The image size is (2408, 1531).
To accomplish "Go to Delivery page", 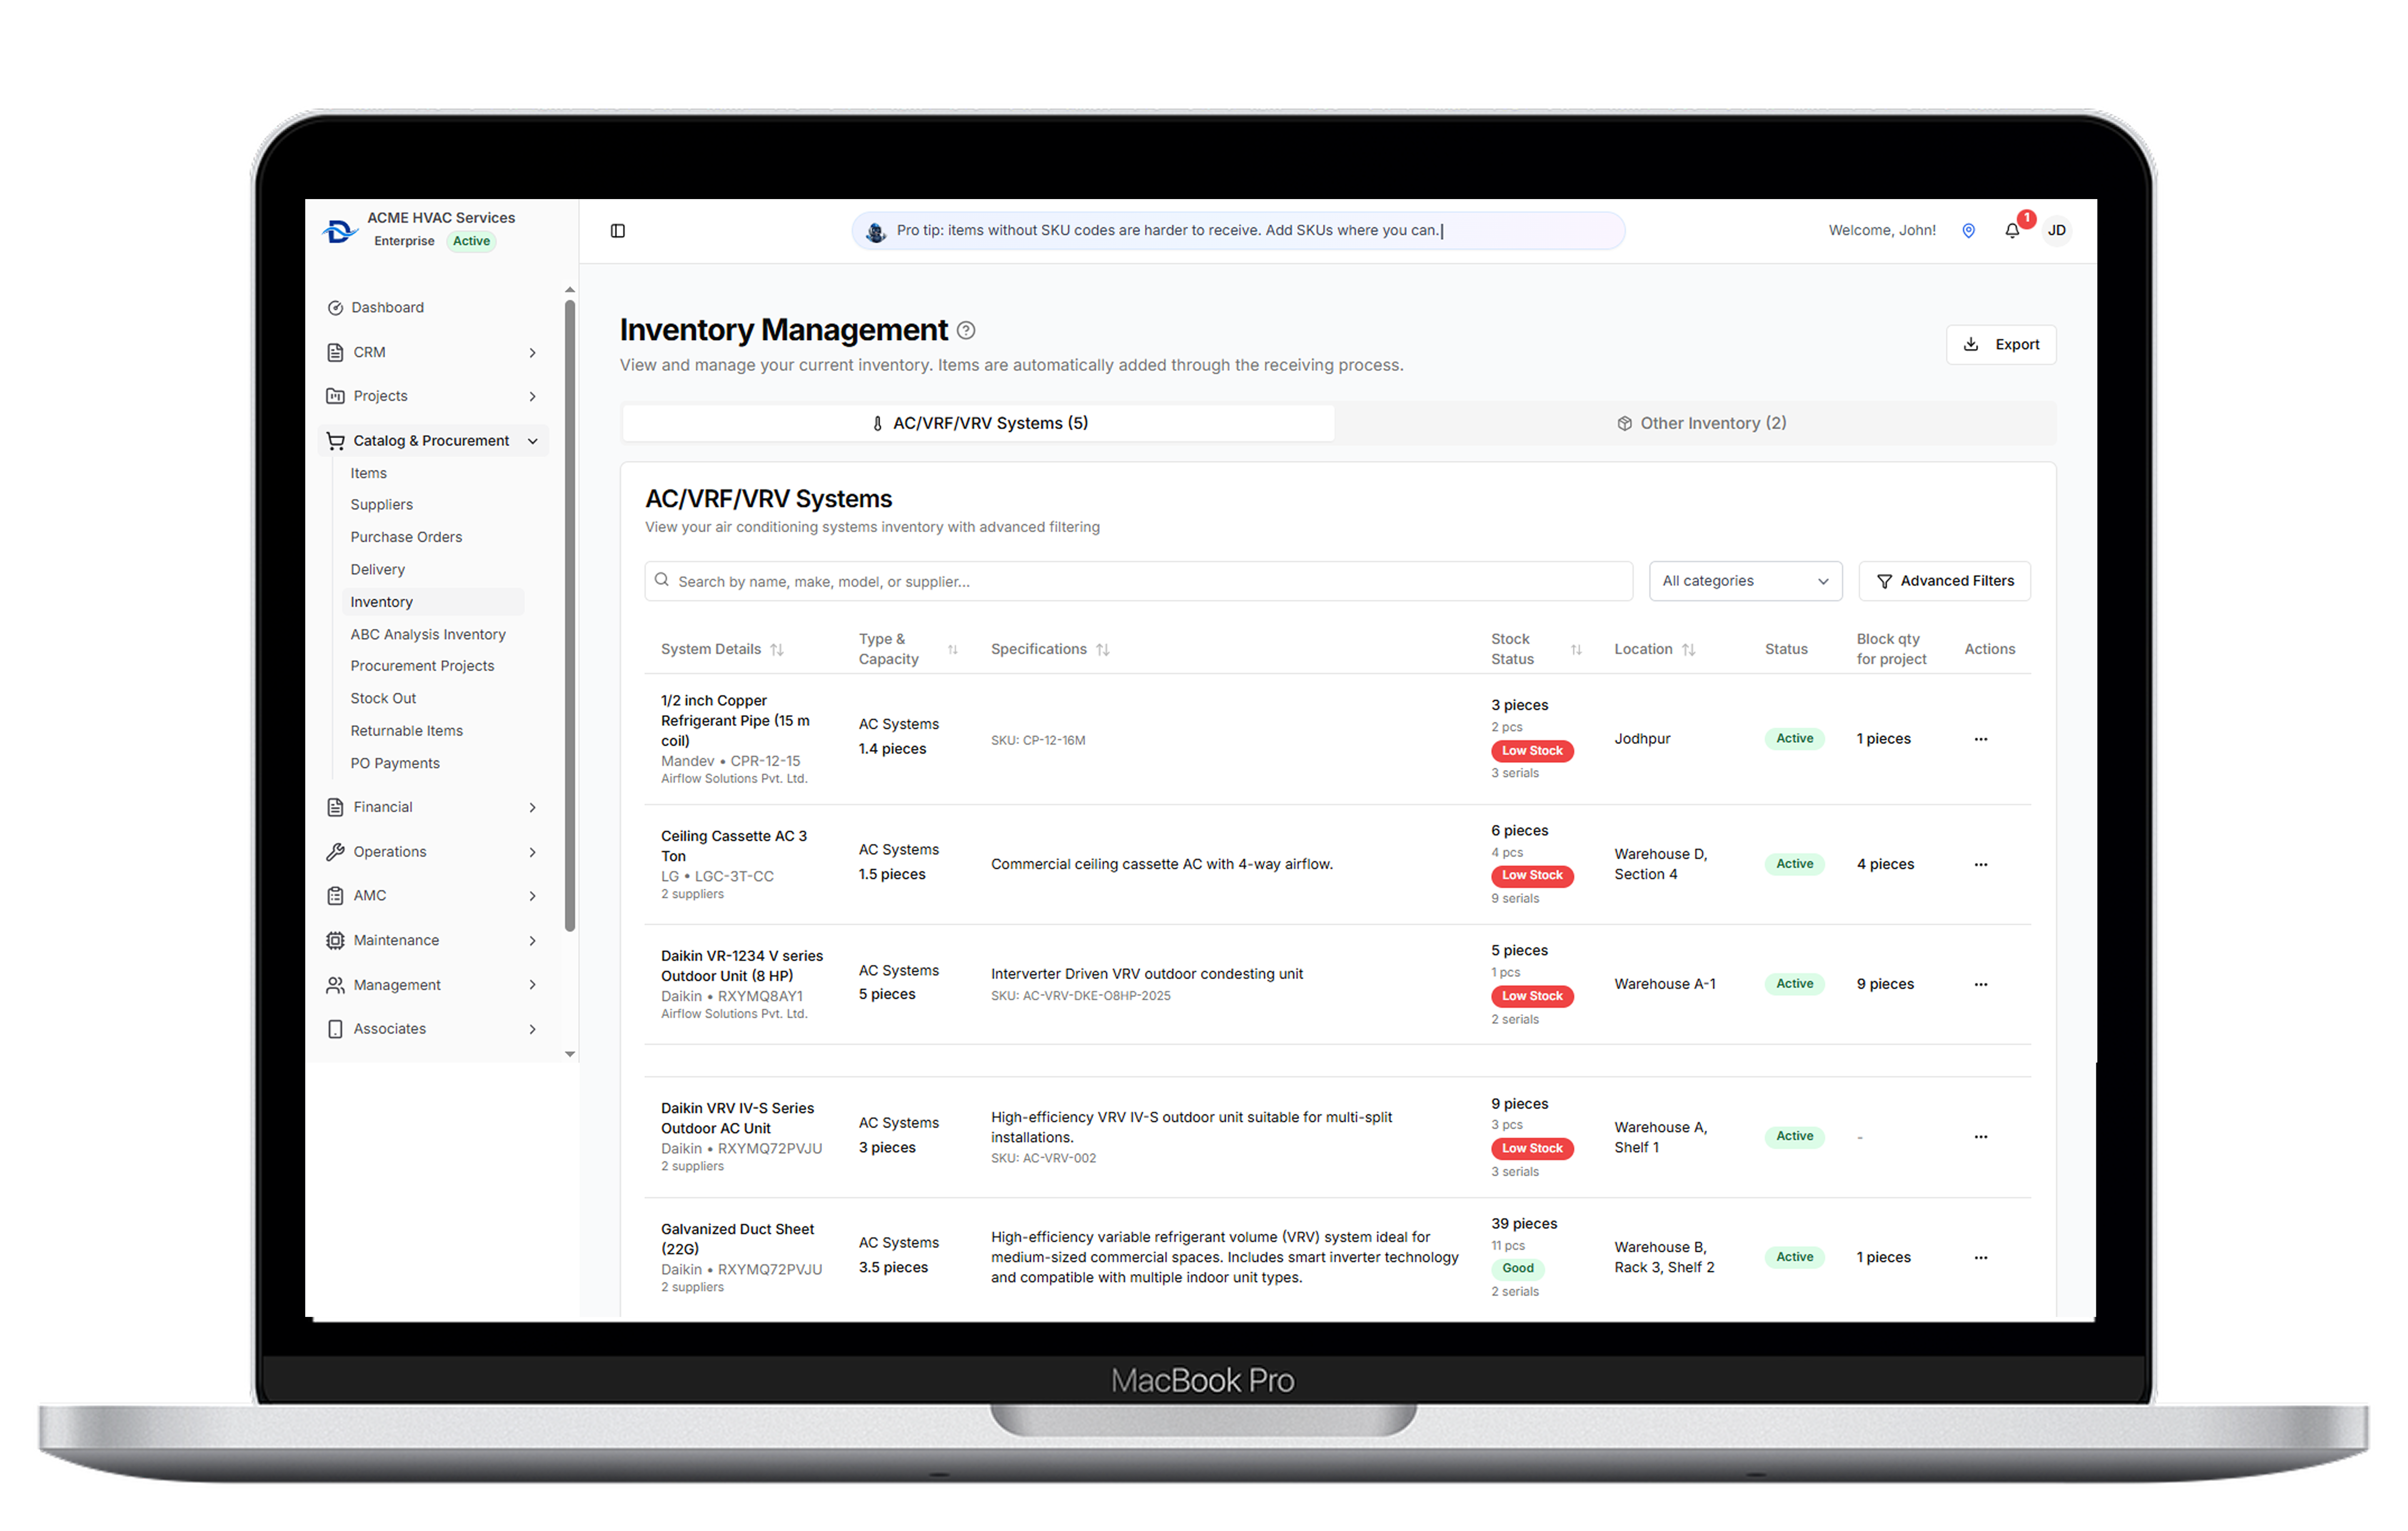I will pyautogui.click(x=377, y=570).
